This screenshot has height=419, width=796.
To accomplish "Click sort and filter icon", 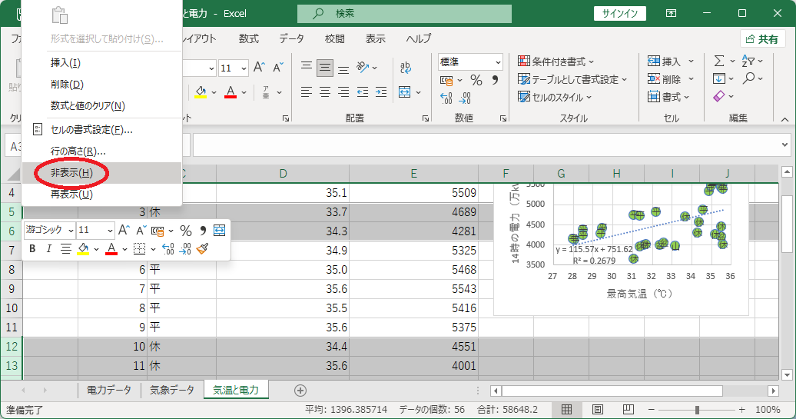I will coord(748,61).
